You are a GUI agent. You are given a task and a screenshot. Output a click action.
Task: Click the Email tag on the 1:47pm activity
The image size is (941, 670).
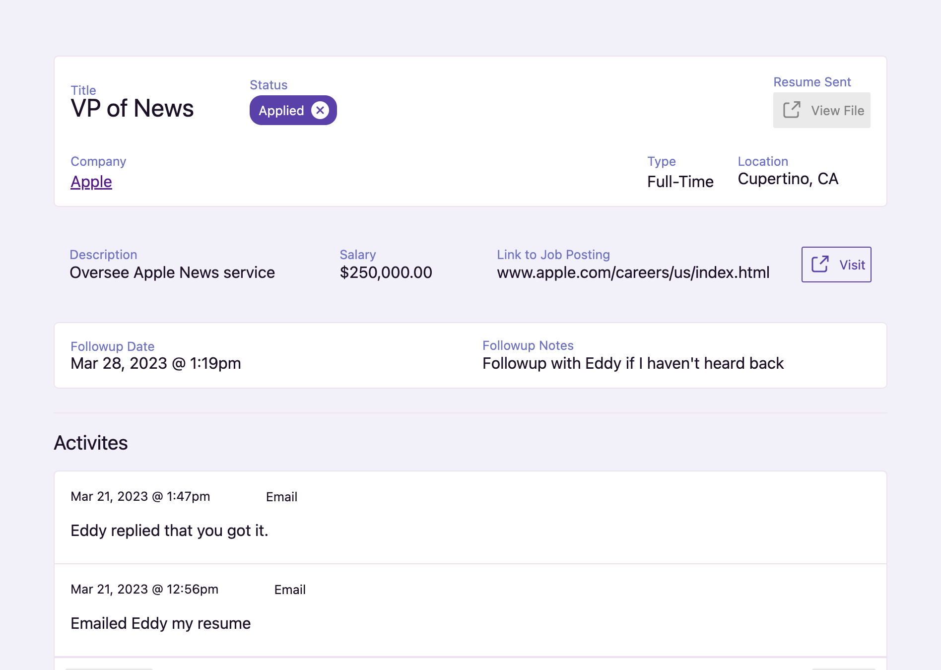click(281, 497)
